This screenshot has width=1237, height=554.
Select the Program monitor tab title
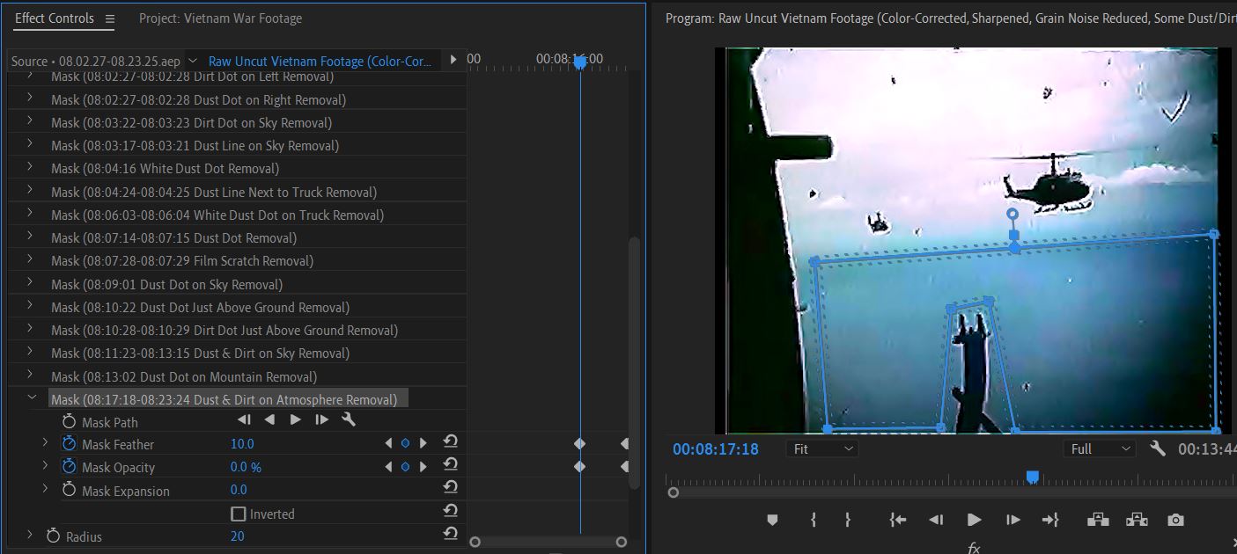pos(950,18)
